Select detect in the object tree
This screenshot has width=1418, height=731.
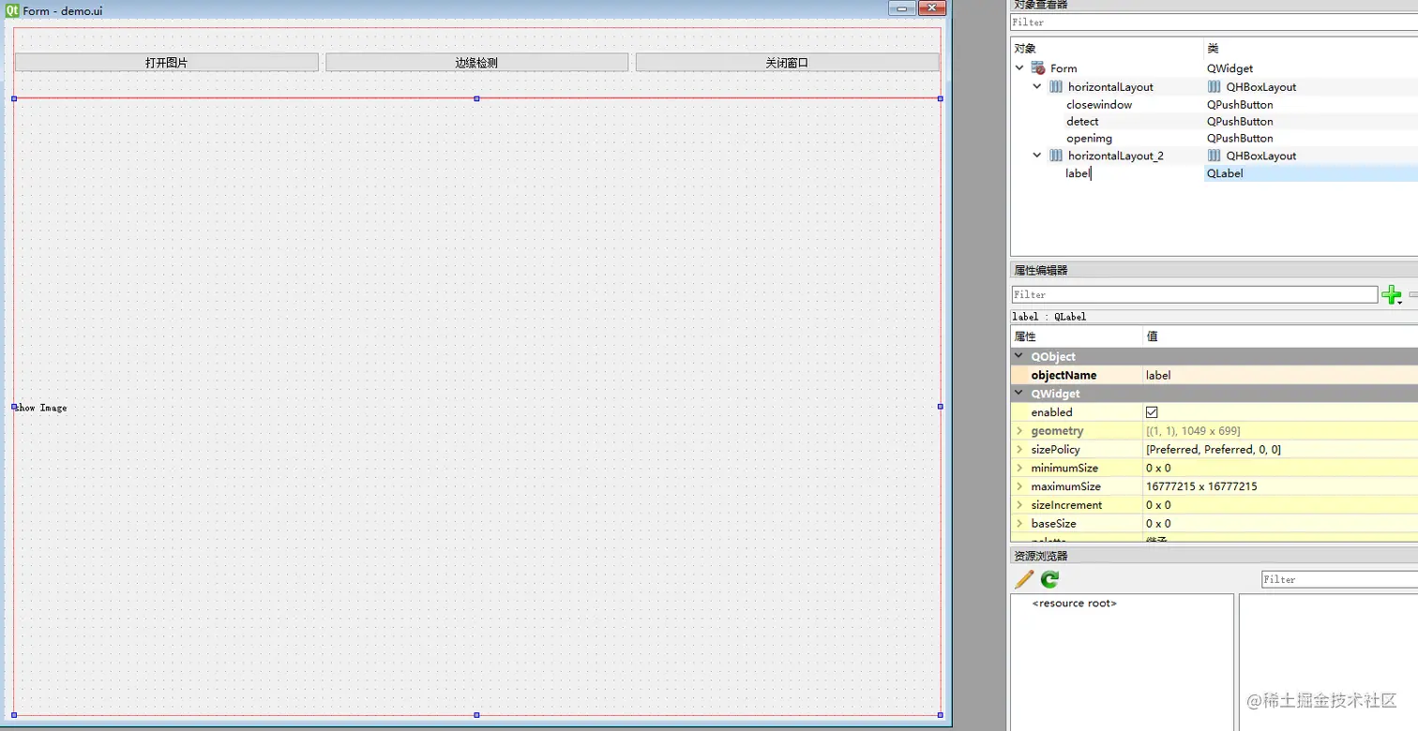coord(1082,121)
